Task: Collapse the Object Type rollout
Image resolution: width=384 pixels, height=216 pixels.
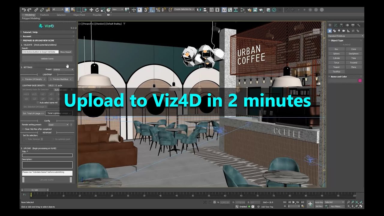Action: [x=345, y=40]
